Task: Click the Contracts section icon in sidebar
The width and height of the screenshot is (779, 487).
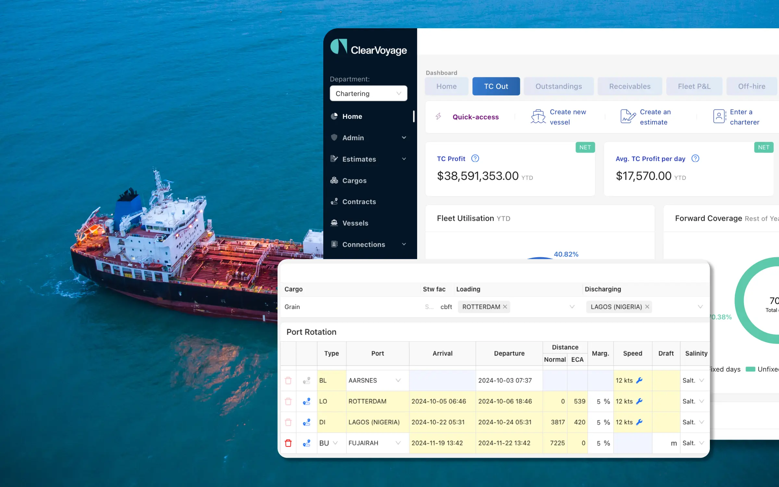Action: point(335,201)
